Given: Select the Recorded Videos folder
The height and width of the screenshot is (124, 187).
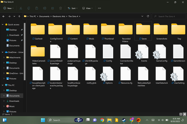Looking at the screenshot, I should [x=126, y=33].
